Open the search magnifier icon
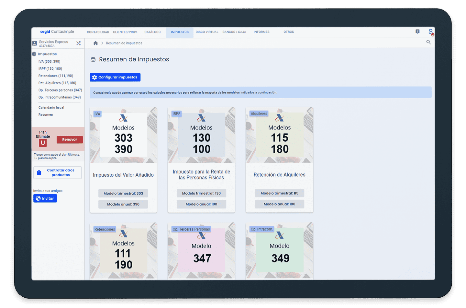The height and width of the screenshot is (308, 466). (428, 42)
